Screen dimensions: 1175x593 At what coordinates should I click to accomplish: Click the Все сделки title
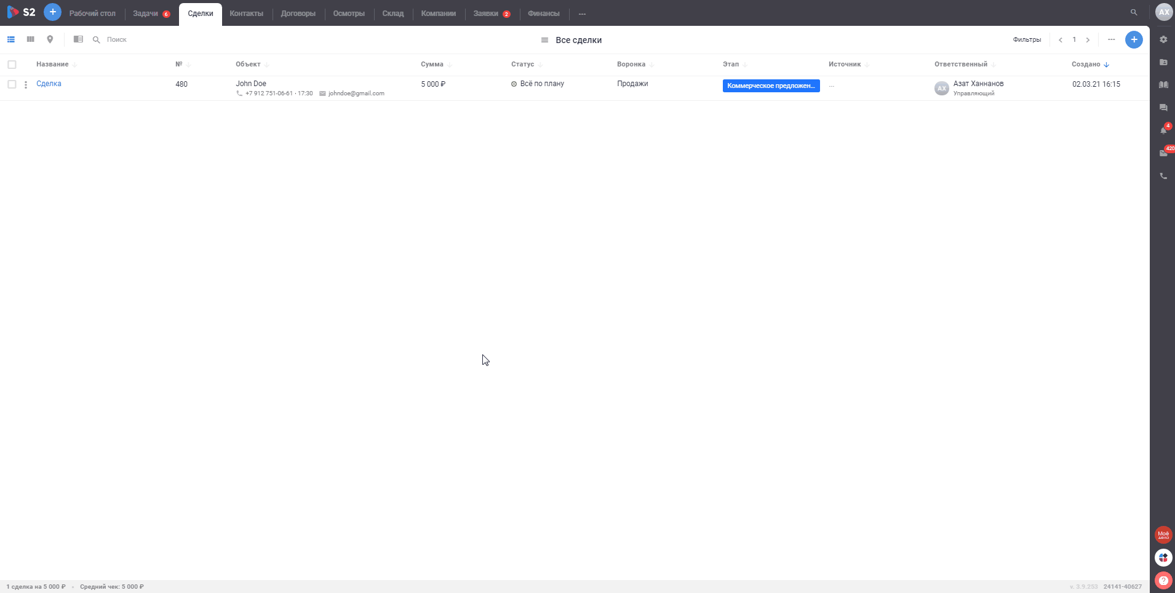[578, 40]
